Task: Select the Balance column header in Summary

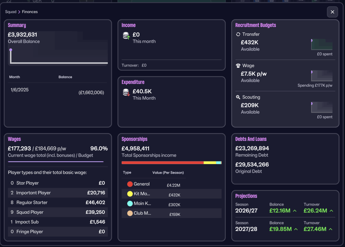Action: tap(66, 77)
